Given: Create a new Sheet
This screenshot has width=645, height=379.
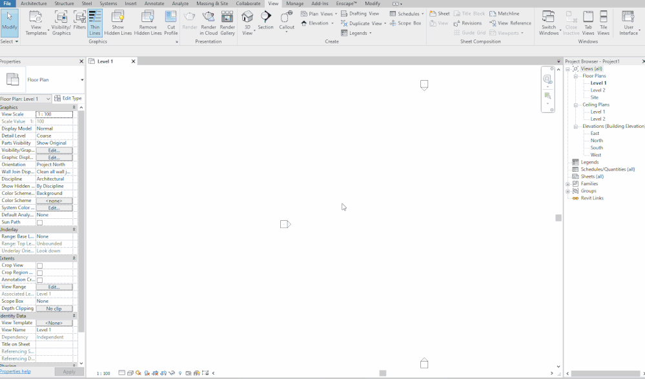Looking at the screenshot, I should (439, 14).
